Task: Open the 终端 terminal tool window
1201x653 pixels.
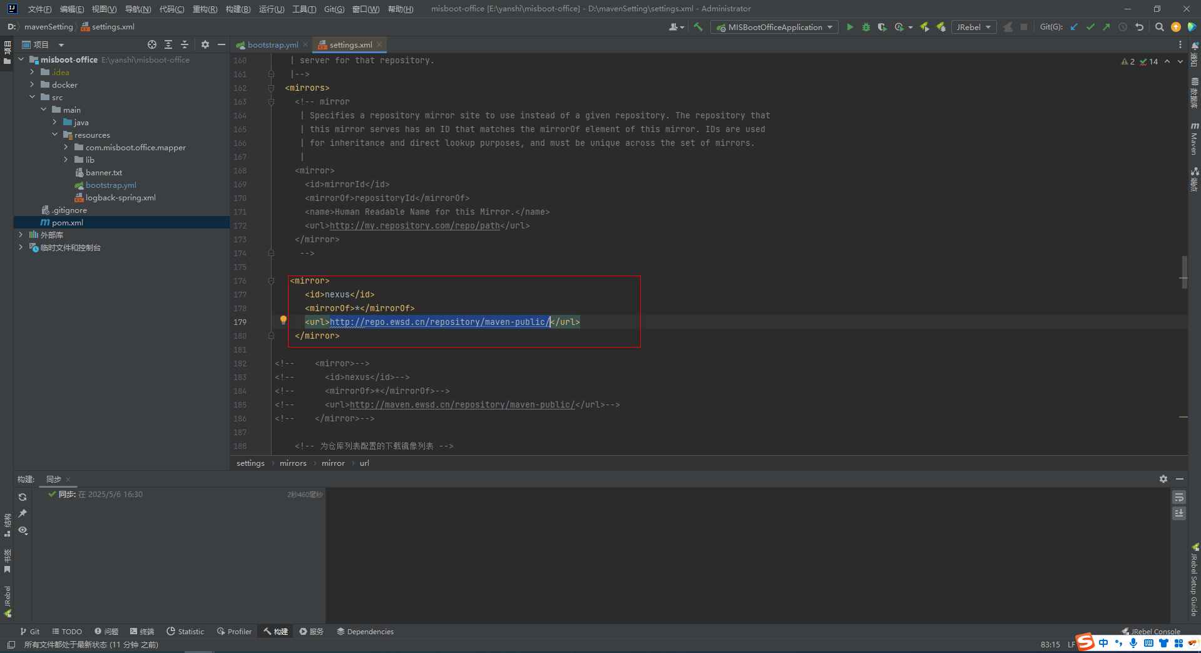Action: [x=142, y=632]
